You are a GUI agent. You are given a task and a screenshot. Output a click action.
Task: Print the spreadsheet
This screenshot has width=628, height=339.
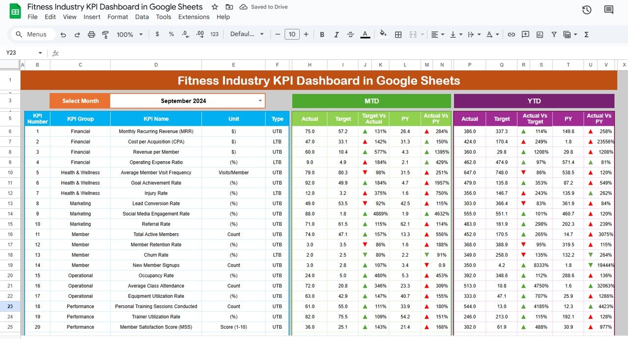[91, 34]
